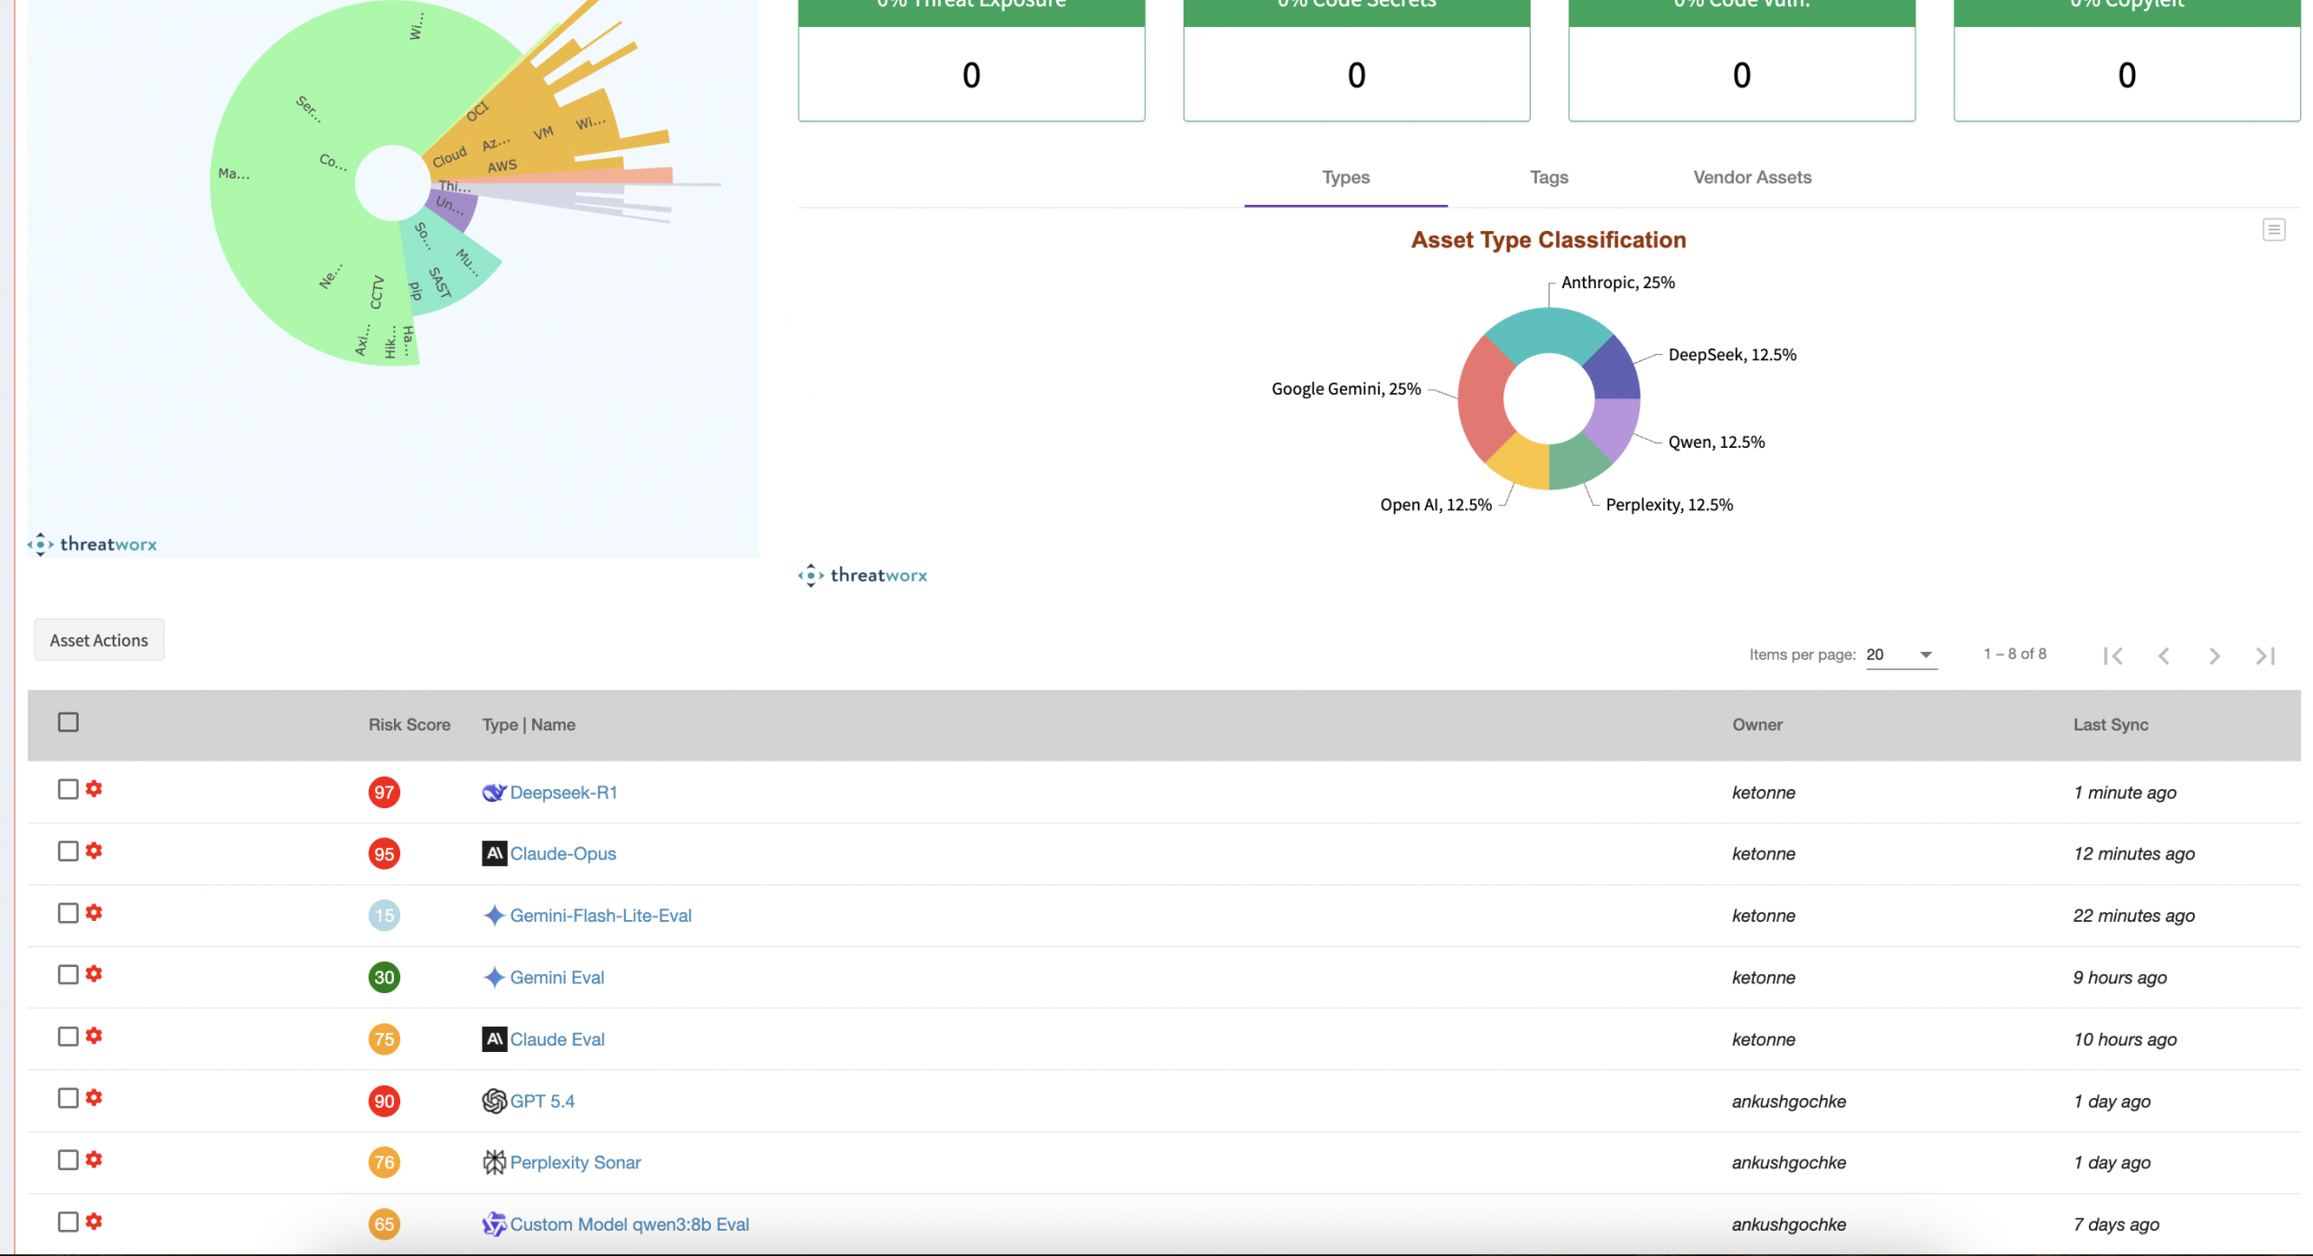Image resolution: width=2313 pixels, height=1256 pixels.
Task: Click the previous page chevron
Action: pyautogui.click(x=2163, y=656)
